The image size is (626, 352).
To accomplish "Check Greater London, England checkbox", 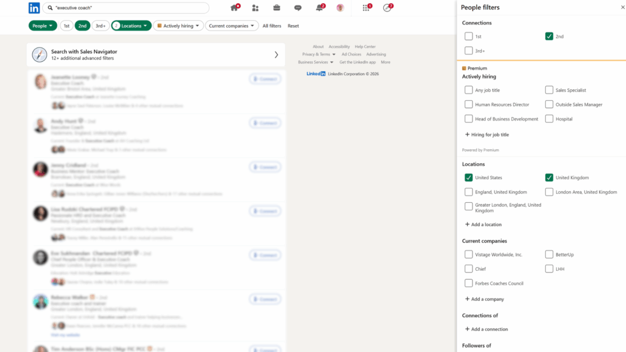I will (x=469, y=207).
